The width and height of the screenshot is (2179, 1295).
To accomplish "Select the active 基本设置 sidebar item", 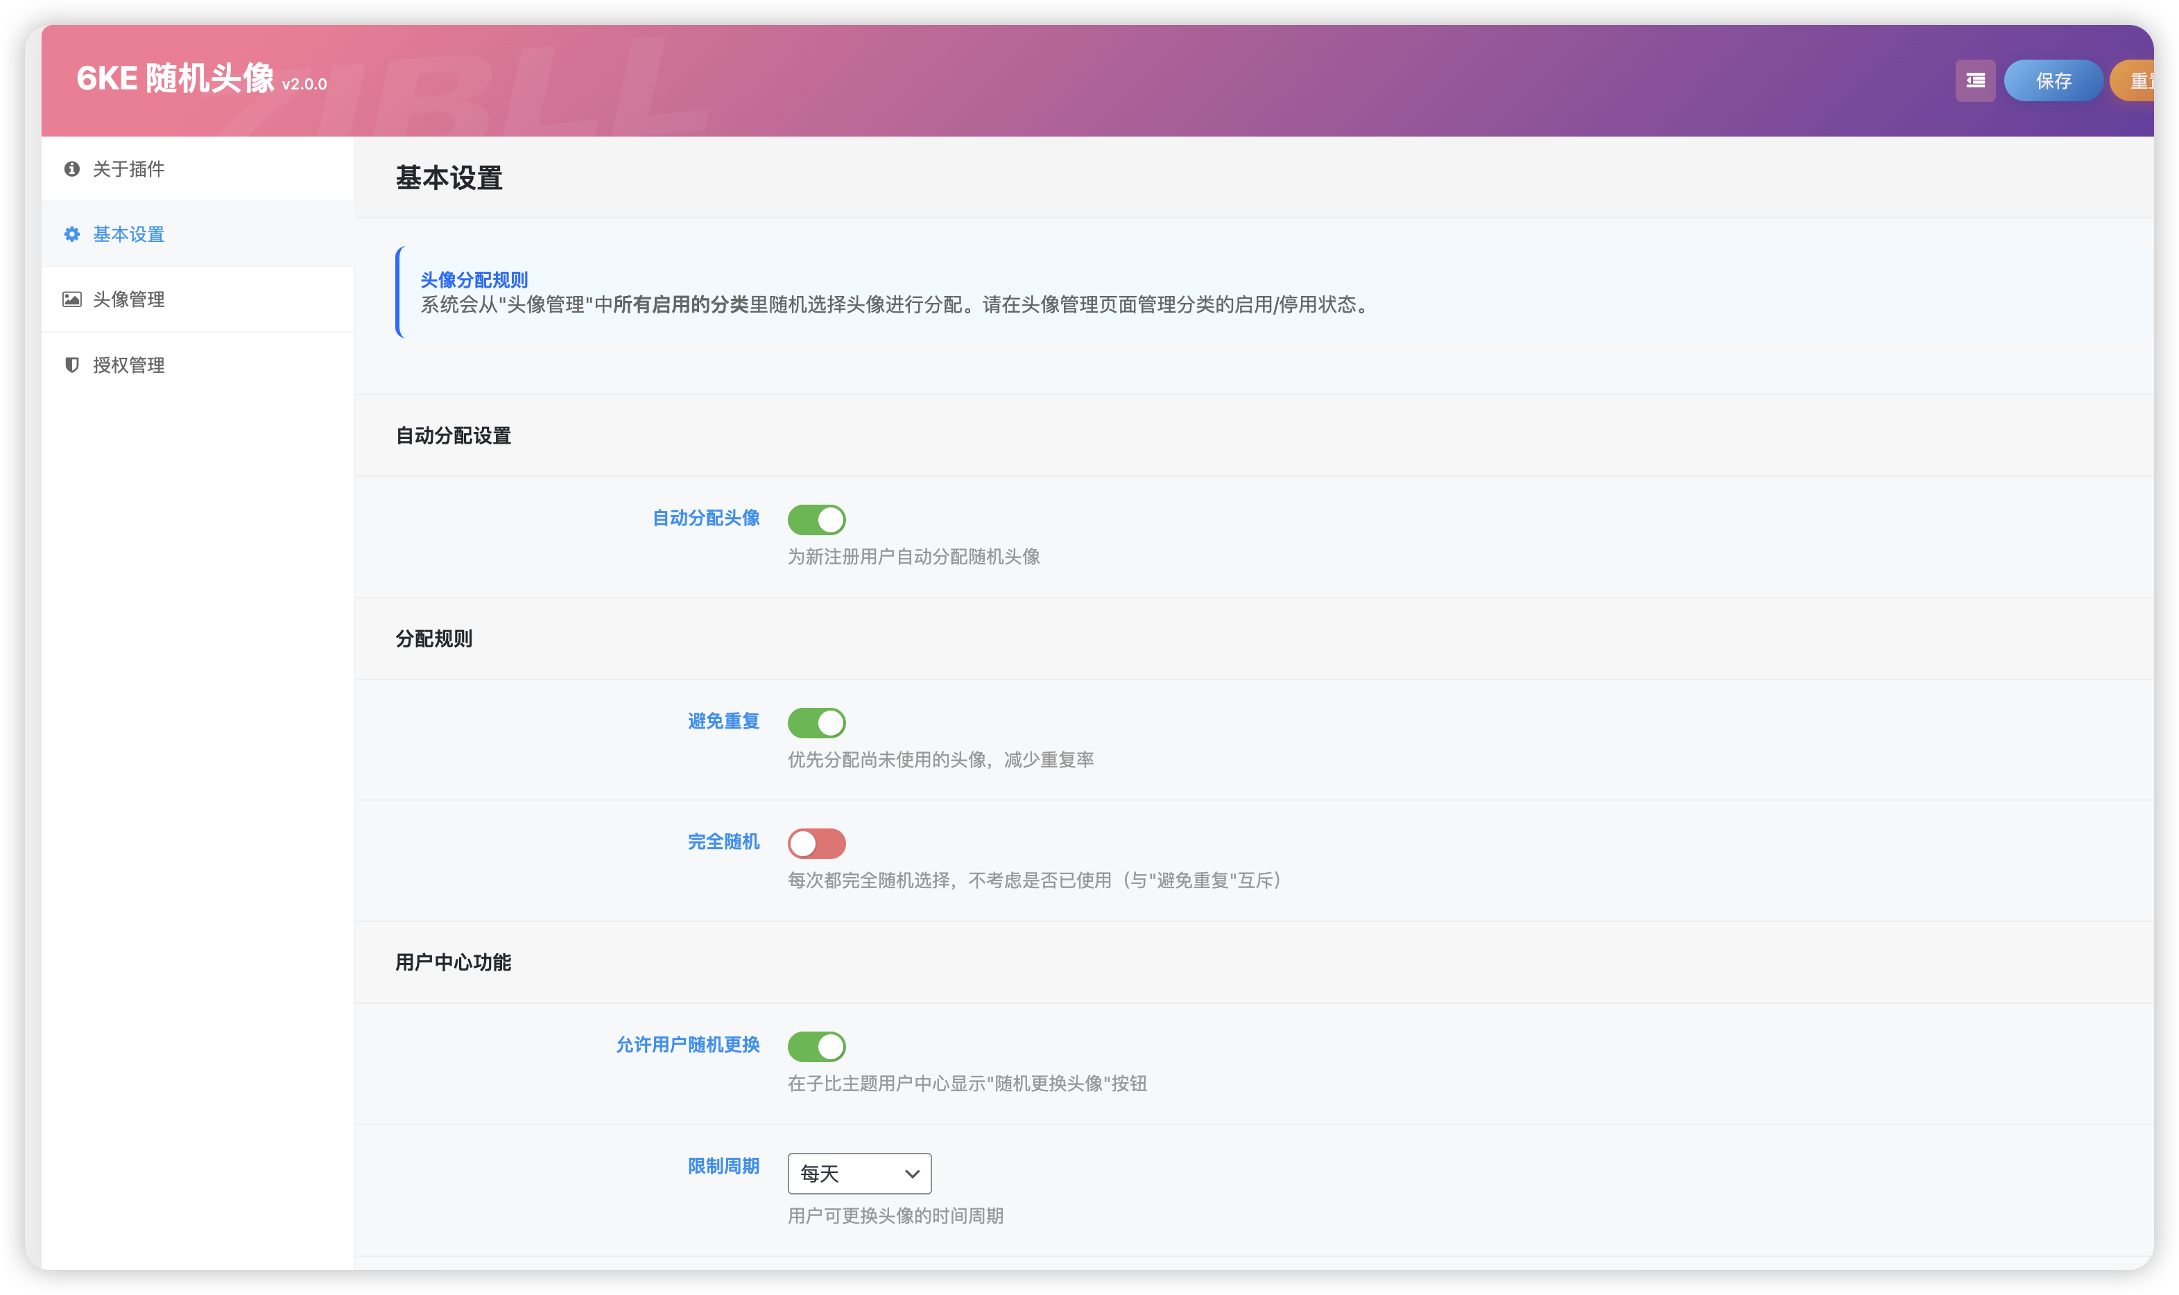I will [129, 235].
